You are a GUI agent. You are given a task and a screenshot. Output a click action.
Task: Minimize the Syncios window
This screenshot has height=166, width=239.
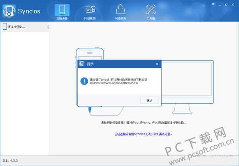coord(219,5)
